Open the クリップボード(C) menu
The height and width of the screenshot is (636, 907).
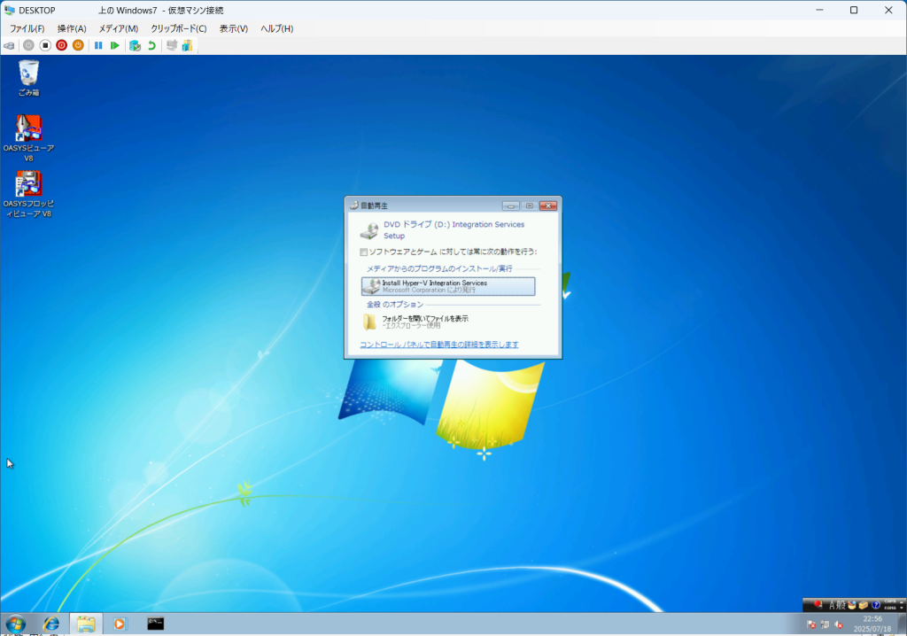[179, 28]
